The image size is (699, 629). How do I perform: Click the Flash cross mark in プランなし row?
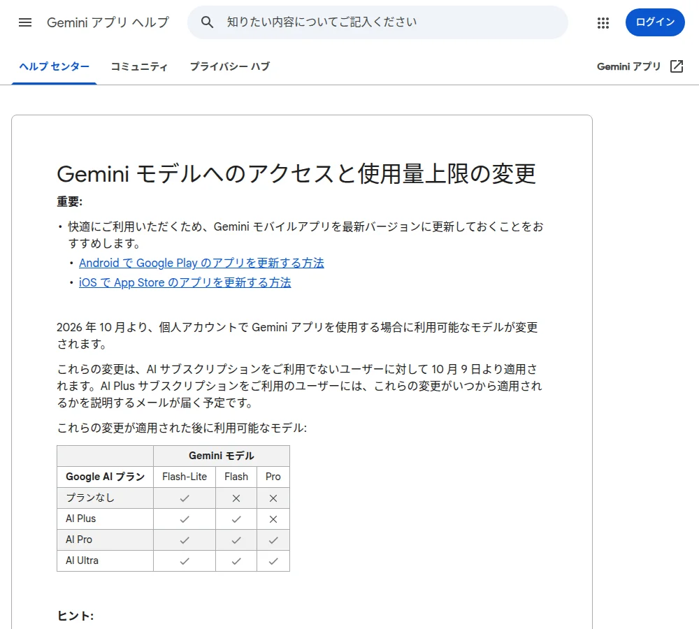point(236,498)
